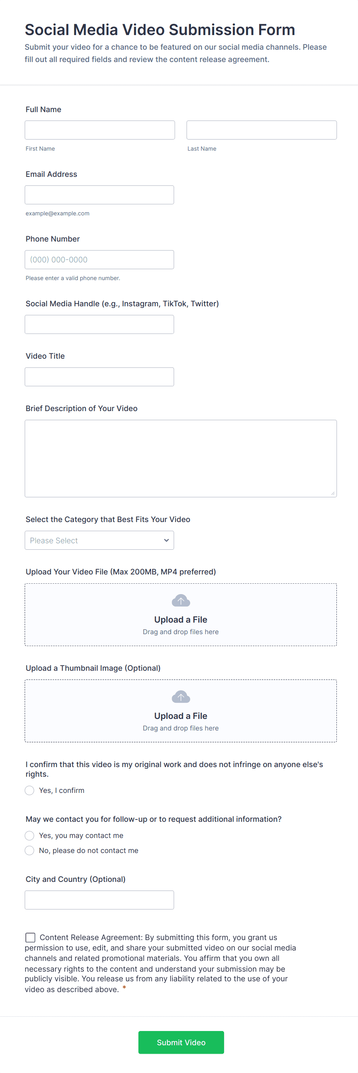Click the First Name input field
This screenshot has width=358, height=1073.
pos(99,130)
